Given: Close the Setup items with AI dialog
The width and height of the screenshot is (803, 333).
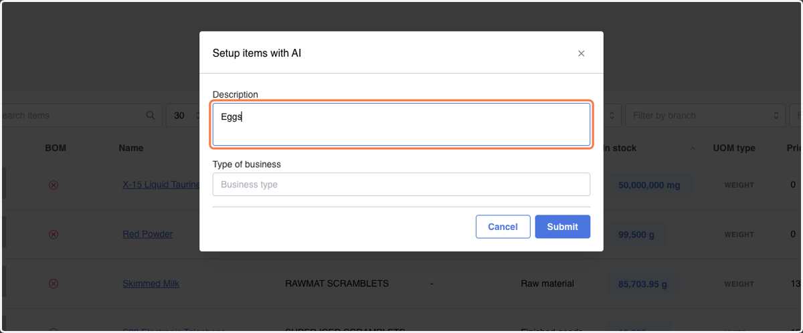Looking at the screenshot, I should pyautogui.click(x=581, y=53).
